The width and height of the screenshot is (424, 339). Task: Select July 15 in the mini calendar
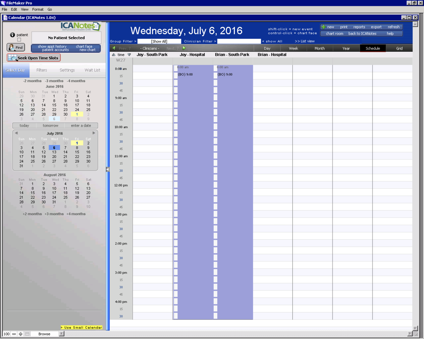click(x=77, y=152)
